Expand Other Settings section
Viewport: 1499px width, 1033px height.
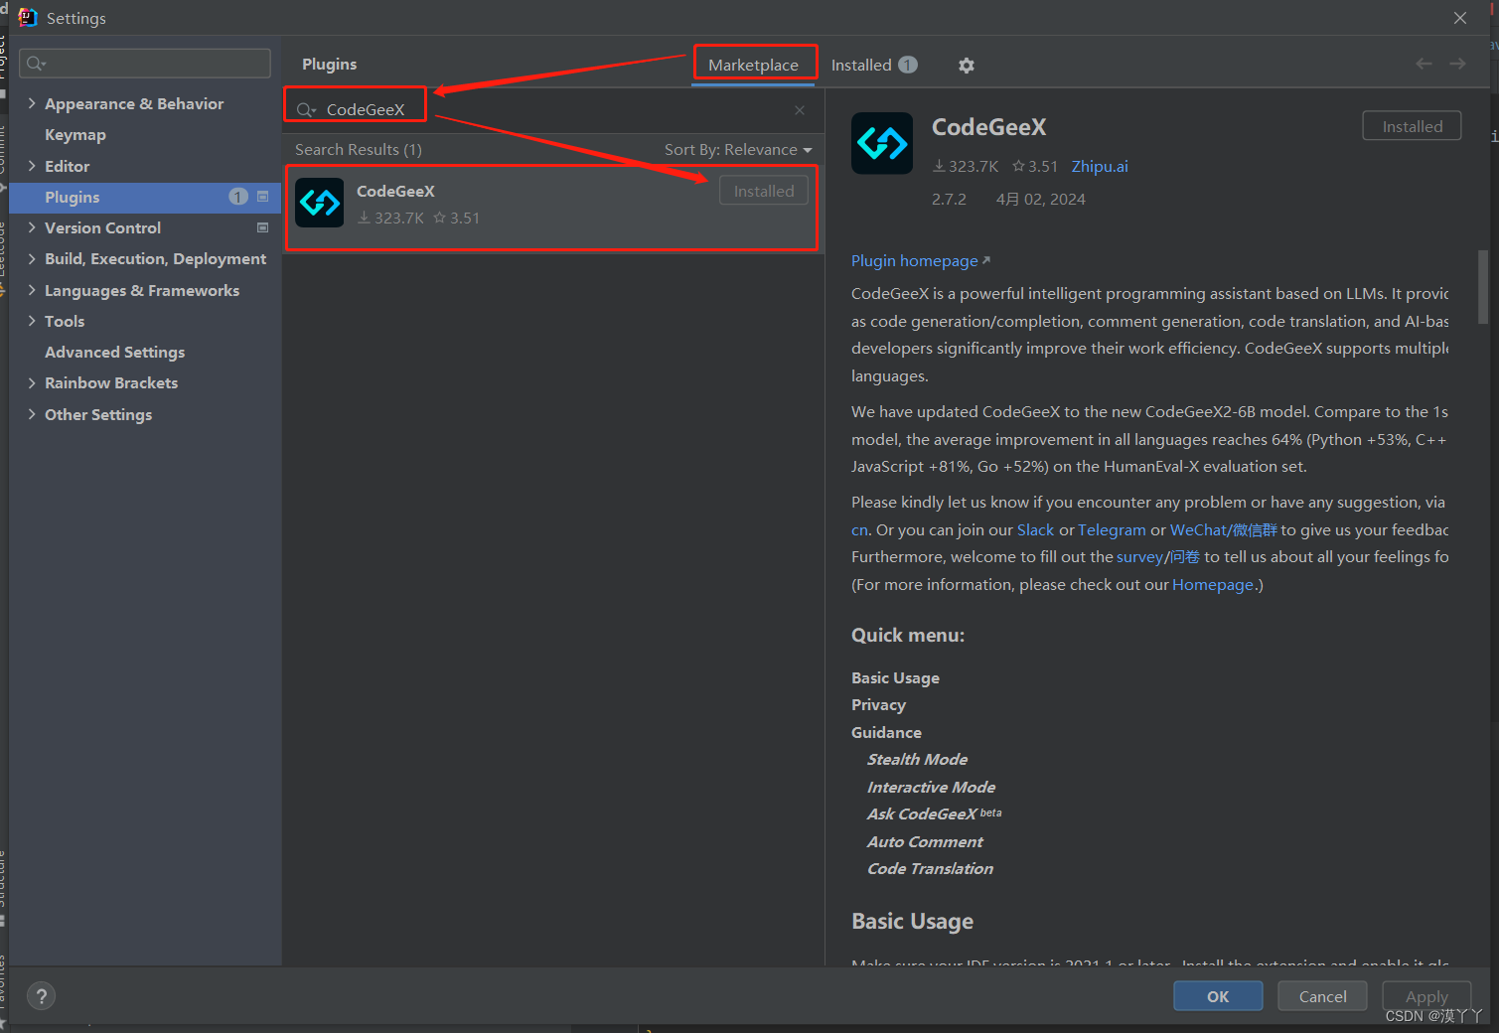[32, 414]
